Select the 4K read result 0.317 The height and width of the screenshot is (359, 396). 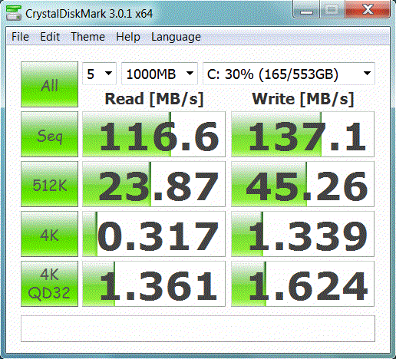tap(153, 234)
